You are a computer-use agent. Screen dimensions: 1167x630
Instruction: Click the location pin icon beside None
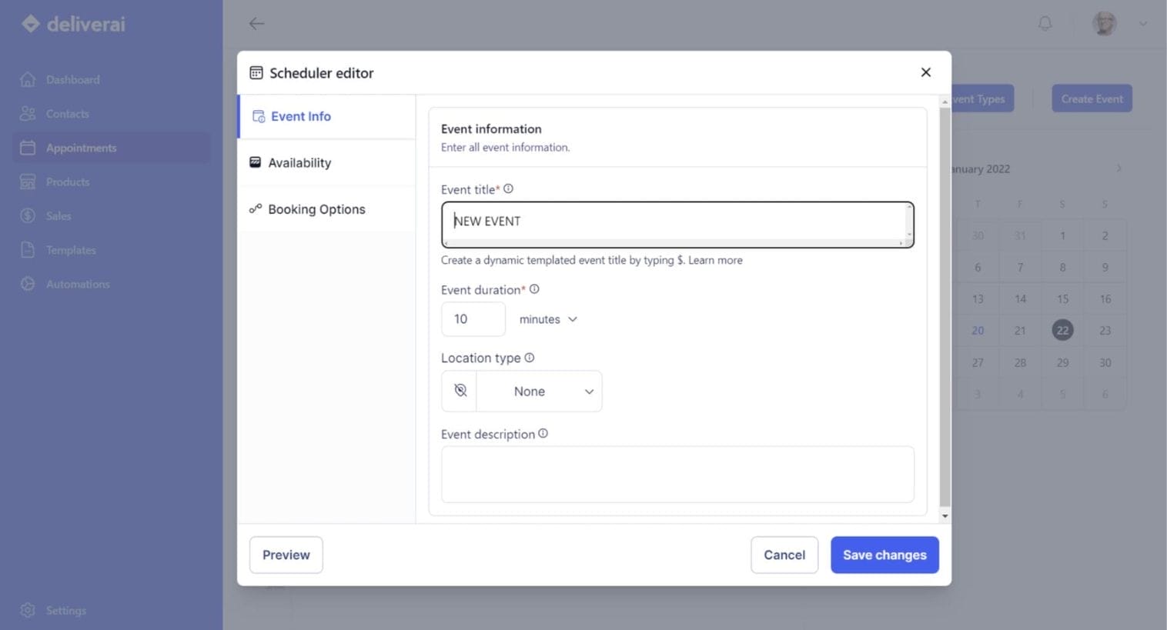tap(460, 391)
